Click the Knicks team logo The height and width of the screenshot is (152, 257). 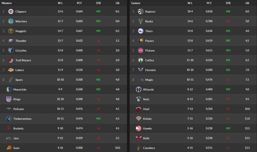click(x=138, y=118)
